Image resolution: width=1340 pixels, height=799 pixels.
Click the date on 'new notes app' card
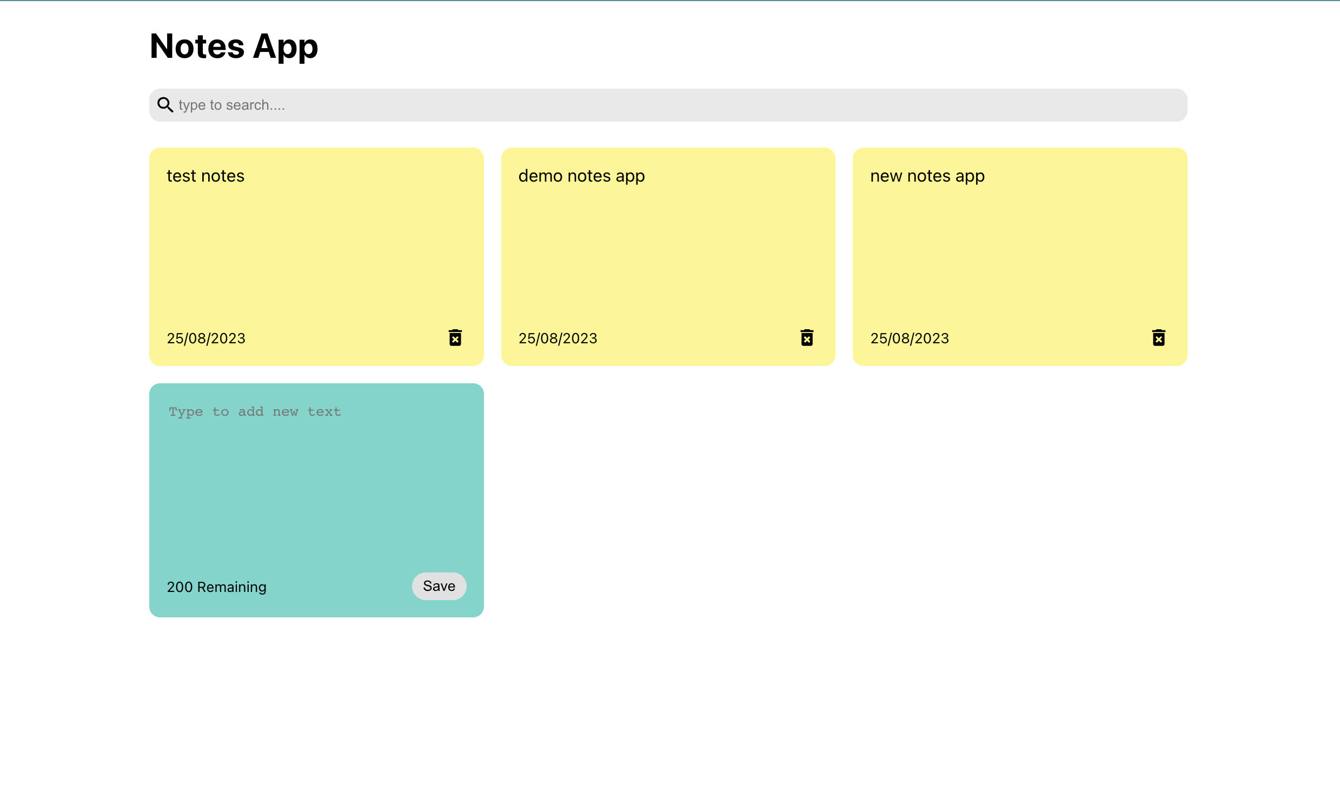tap(910, 338)
